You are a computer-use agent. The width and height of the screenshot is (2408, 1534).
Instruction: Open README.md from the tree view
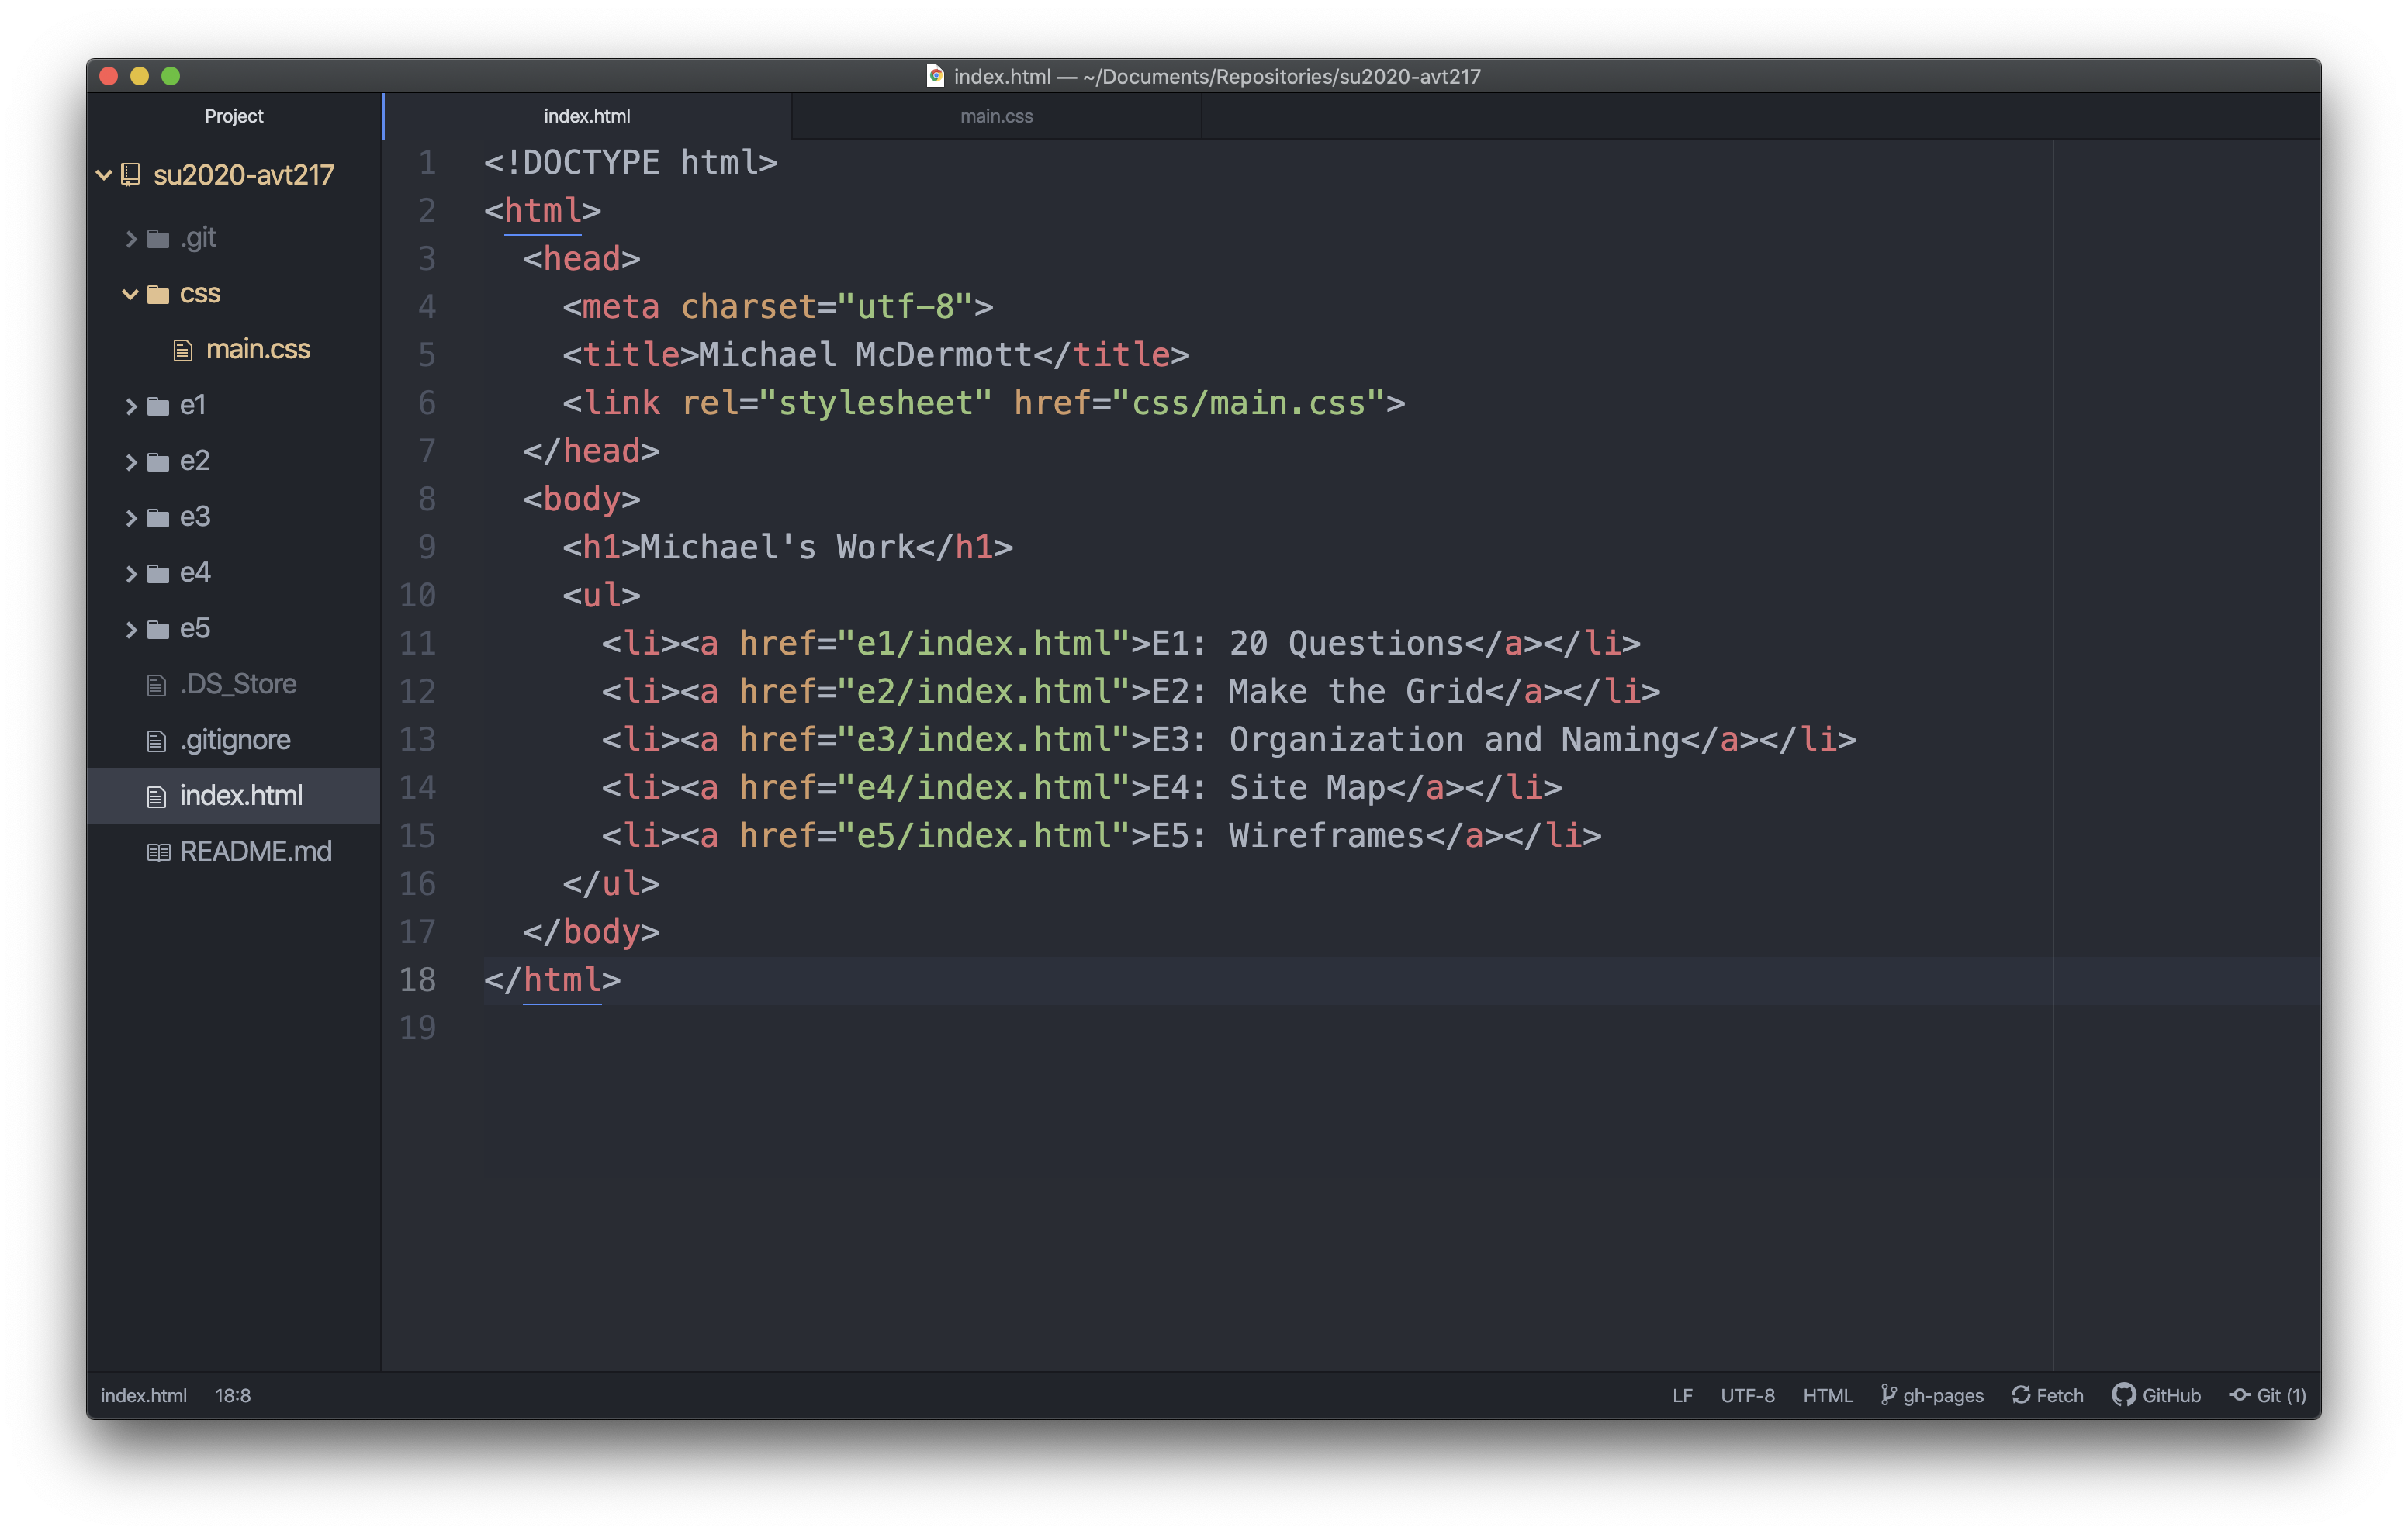pyautogui.click(x=234, y=852)
